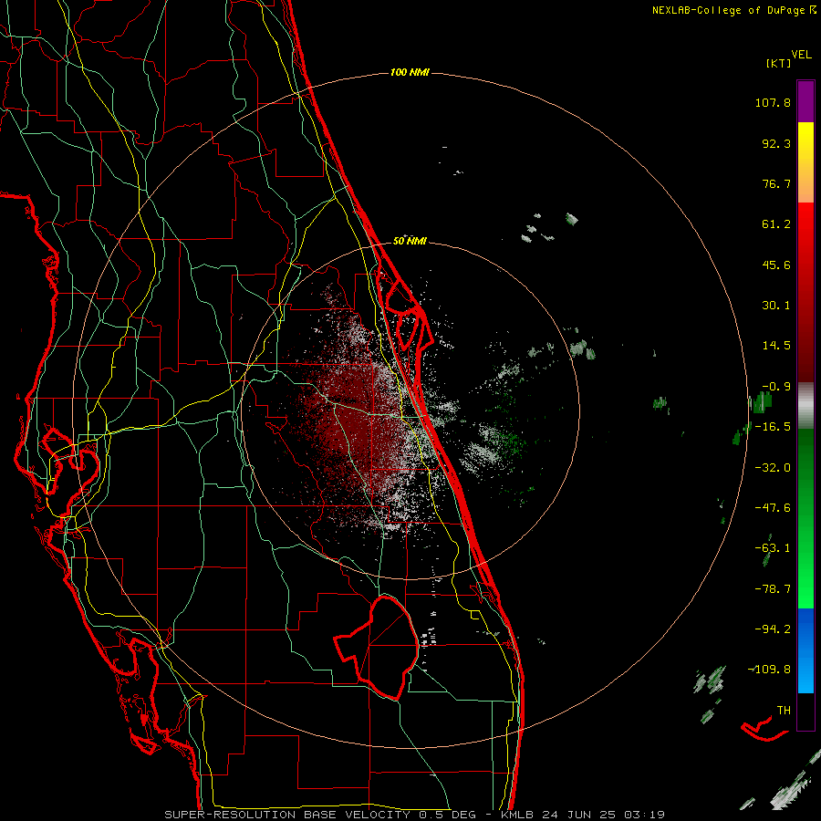The image size is (821, 821).
Task: Select the -16.5 scale value
Action: 773,427
